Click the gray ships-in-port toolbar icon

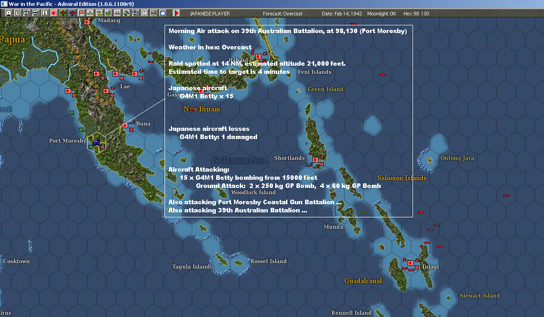coord(117,13)
